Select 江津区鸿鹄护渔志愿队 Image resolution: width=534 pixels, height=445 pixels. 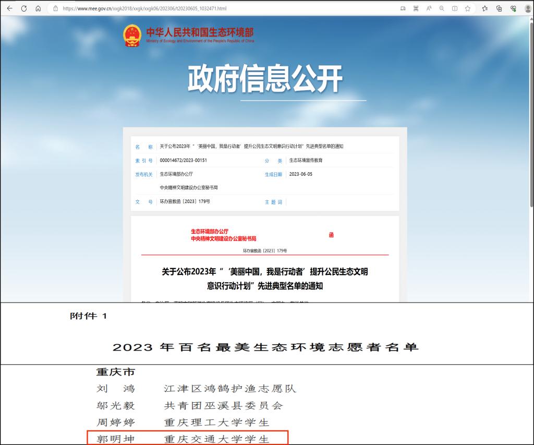point(230,389)
